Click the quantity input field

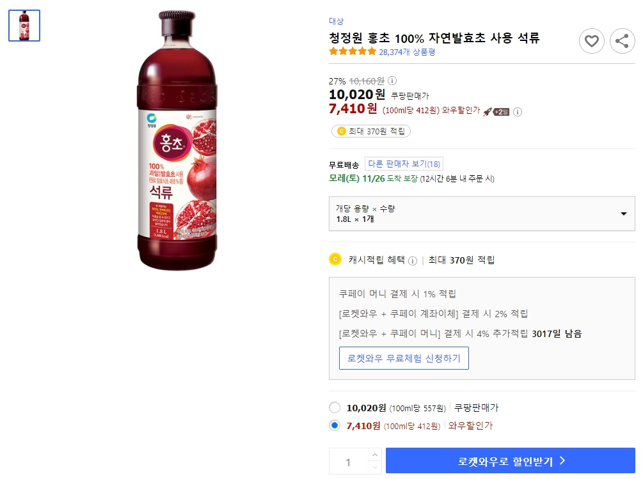tap(349, 461)
